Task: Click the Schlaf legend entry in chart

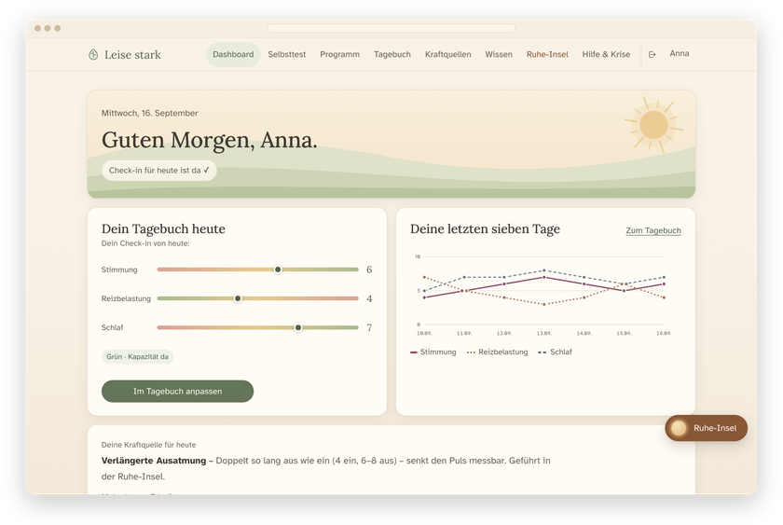Action: pos(555,352)
